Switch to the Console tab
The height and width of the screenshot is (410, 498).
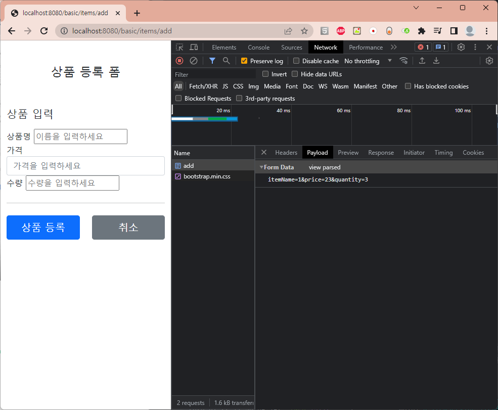click(x=258, y=48)
